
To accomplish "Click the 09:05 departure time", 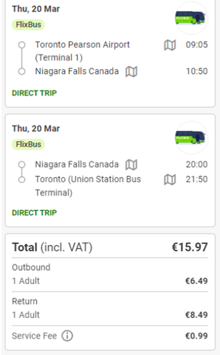I will (196, 45).
